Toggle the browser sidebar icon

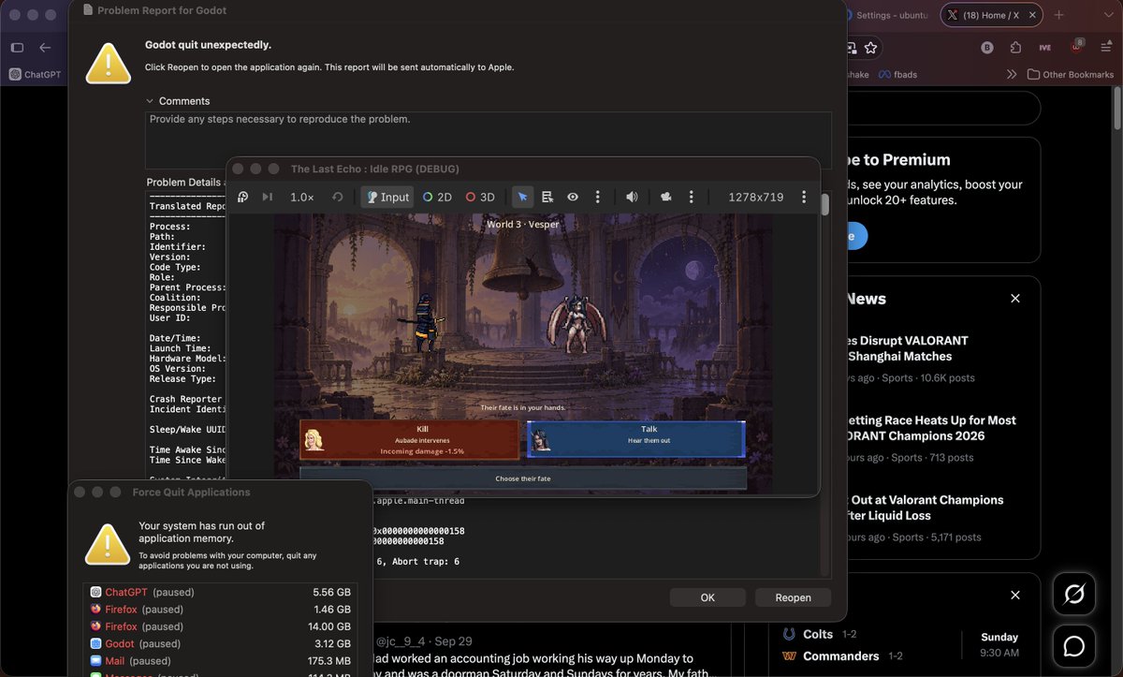17,48
